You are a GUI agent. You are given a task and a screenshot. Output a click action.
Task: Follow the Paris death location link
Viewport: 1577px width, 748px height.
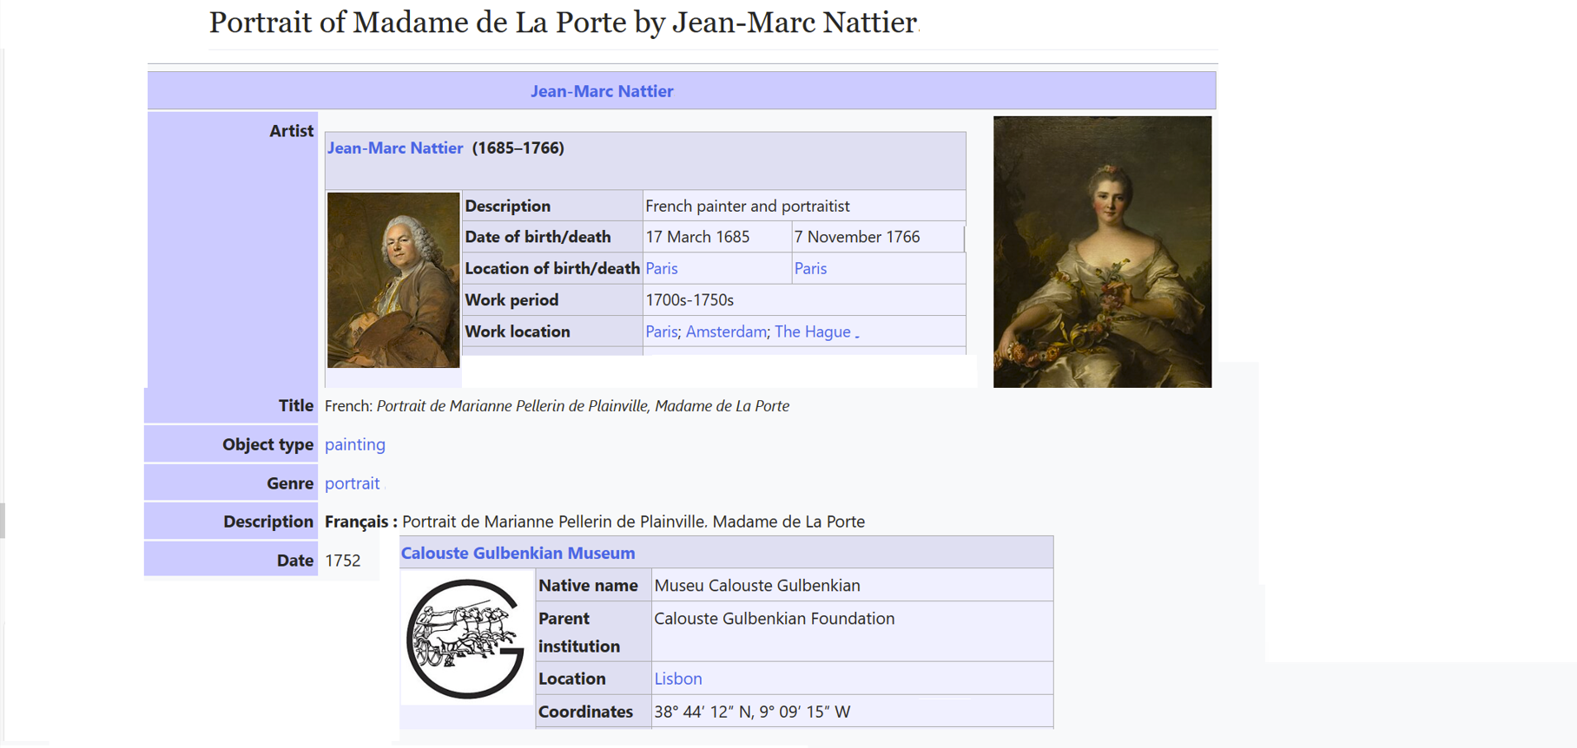[x=810, y=268]
